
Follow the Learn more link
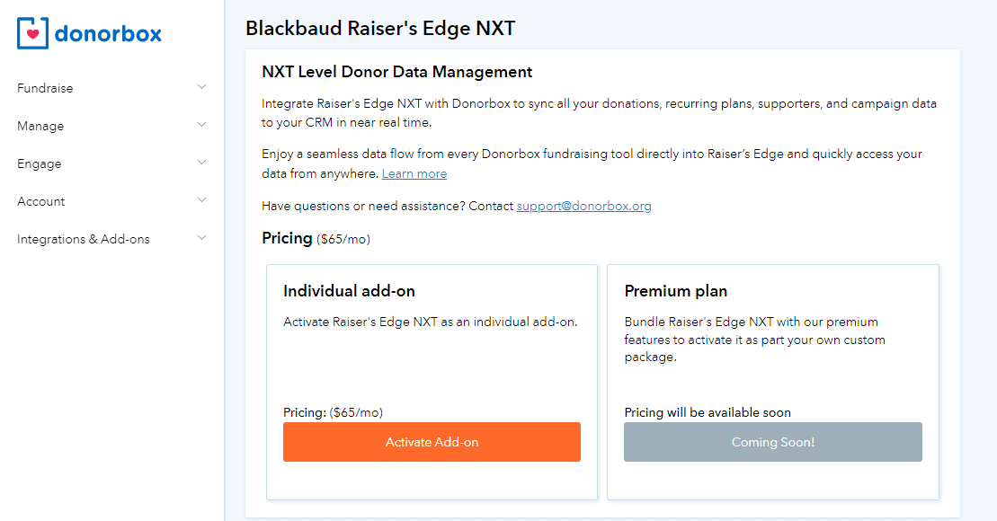(x=414, y=173)
